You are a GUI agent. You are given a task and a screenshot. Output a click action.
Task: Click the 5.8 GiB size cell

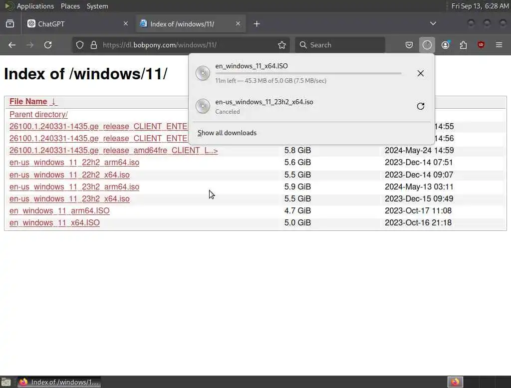297,150
